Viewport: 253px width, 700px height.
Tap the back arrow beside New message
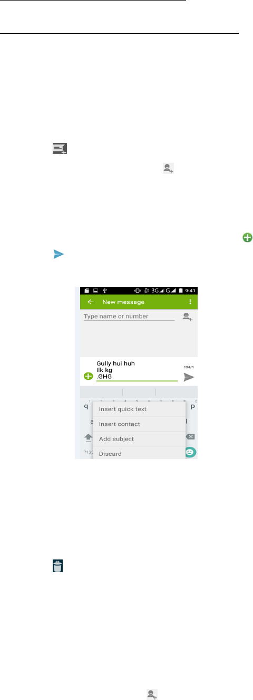tap(91, 302)
